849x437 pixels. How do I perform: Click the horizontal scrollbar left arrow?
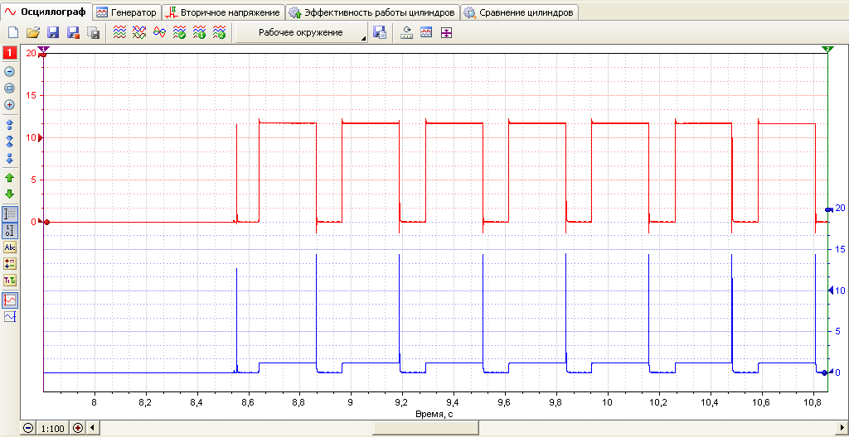[93, 429]
